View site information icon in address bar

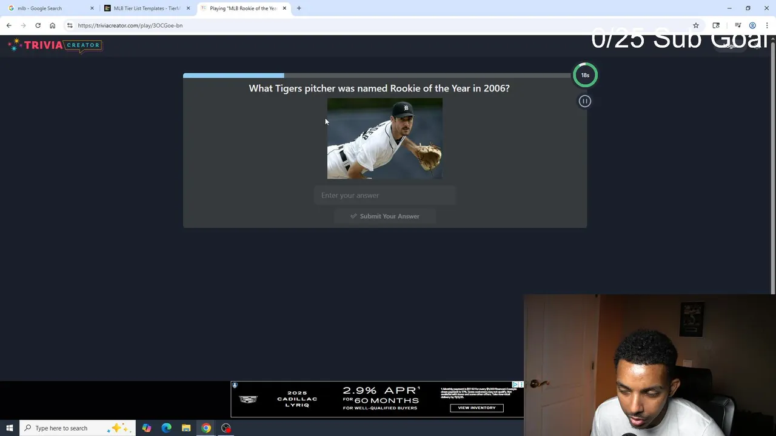(70, 25)
